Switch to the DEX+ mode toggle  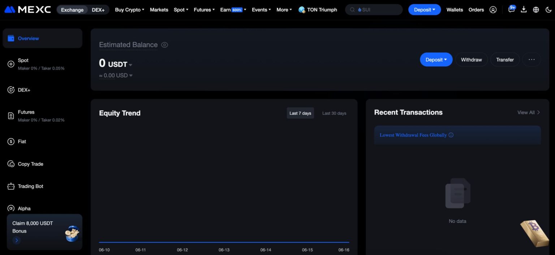click(98, 10)
